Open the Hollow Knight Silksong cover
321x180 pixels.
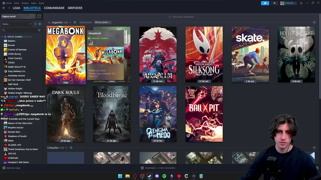click(204, 54)
